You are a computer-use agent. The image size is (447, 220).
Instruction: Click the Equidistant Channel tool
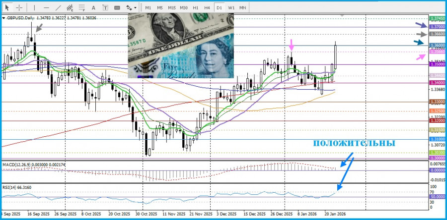pos(71,8)
